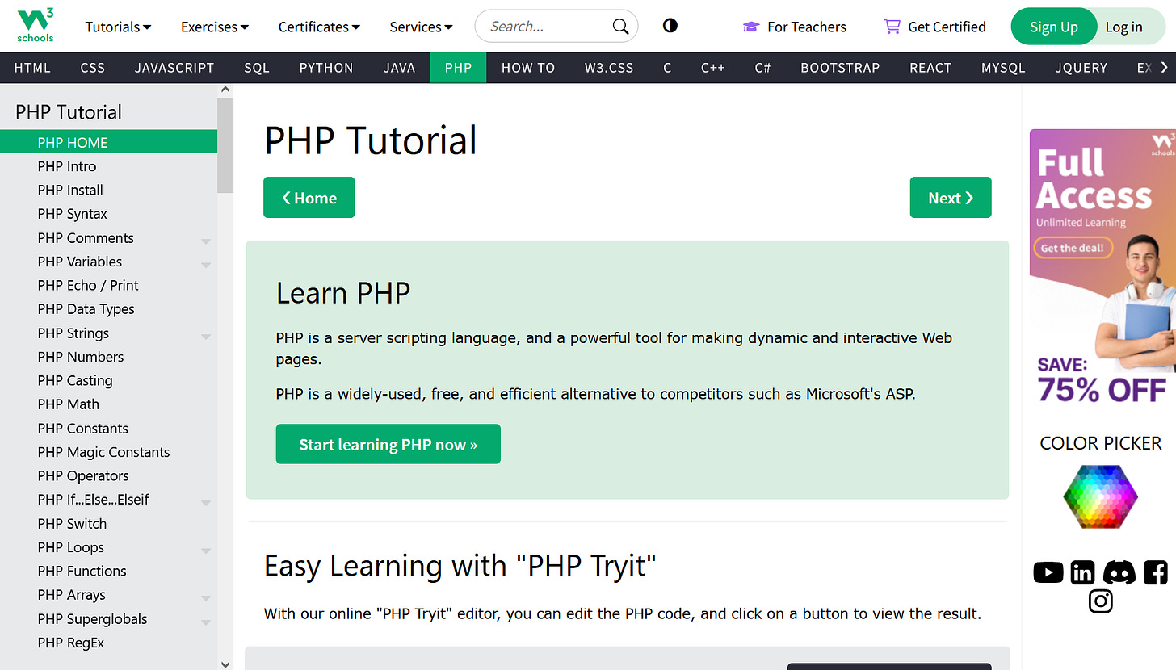Select the PYTHON tab
Image resolution: width=1176 pixels, height=670 pixels.
point(326,68)
